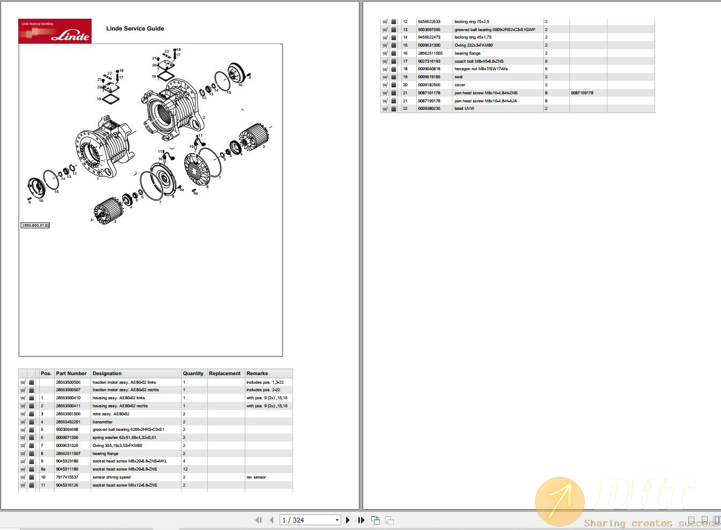Image resolution: width=721 pixels, height=530 pixels.
Task: Select the two-page side-by-side layout
Action: point(717,520)
